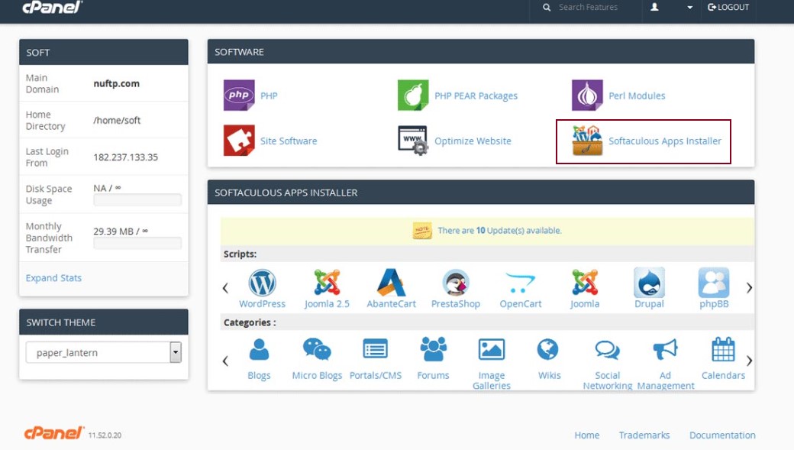This screenshot has width=794, height=450.
Task: Click the PHP text link
Action: point(269,96)
